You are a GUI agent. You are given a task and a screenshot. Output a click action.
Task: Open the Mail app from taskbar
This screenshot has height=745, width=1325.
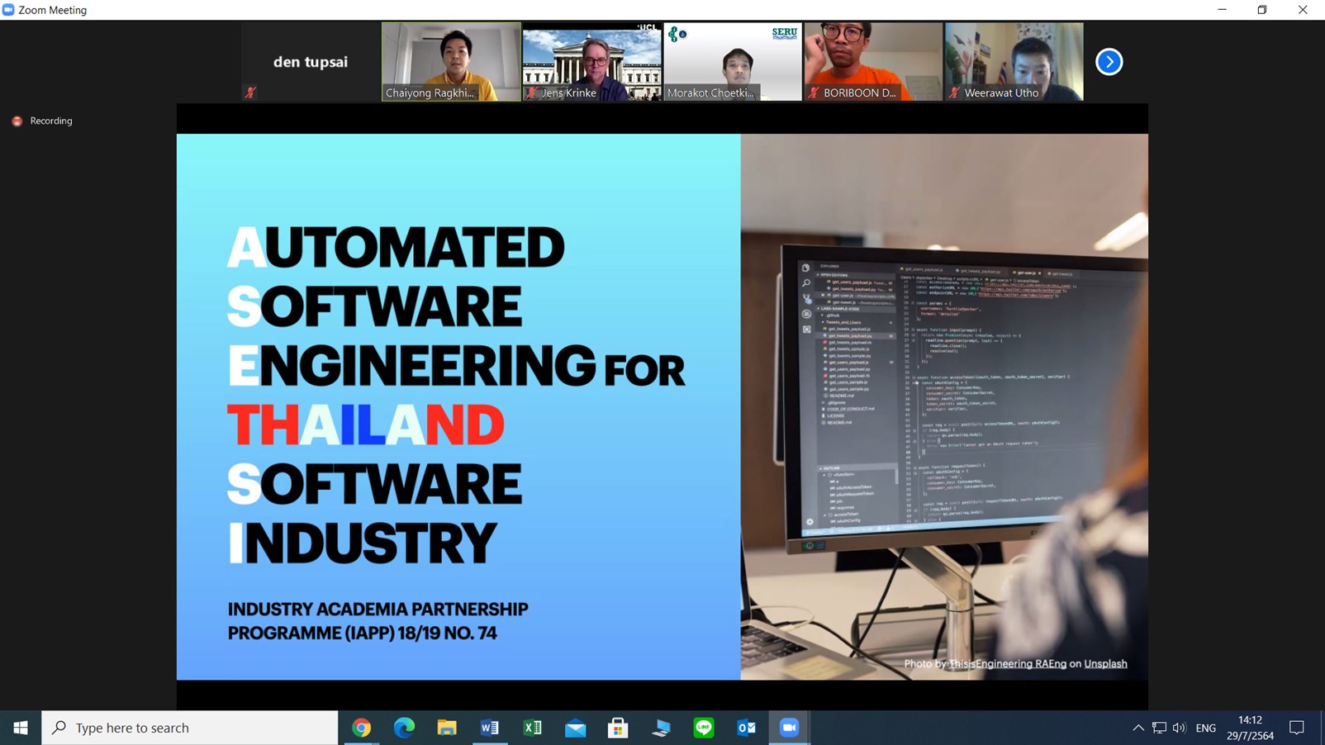click(576, 728)
